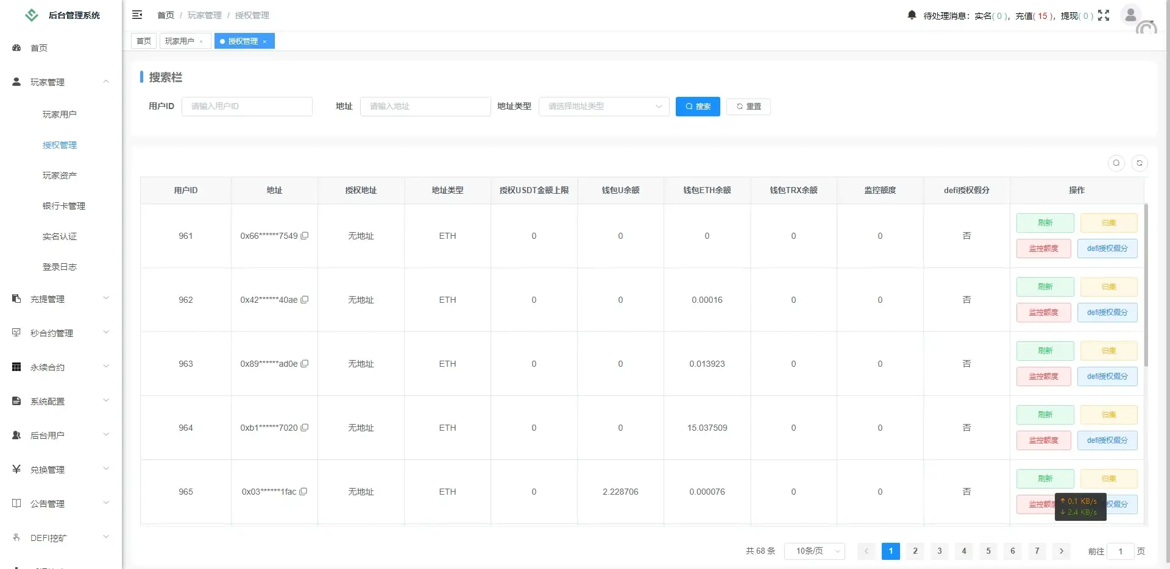
Task: Focus the 用户ID input field
Action: click(247, 107)
